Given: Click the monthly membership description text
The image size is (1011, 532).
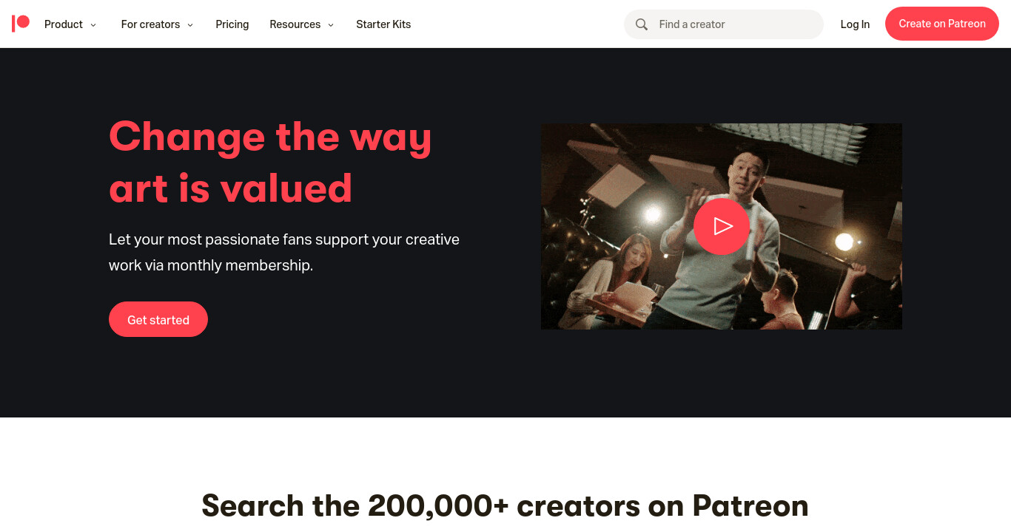Looking at the screenshot, I should [284, 252].
